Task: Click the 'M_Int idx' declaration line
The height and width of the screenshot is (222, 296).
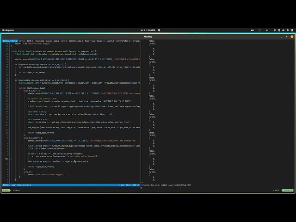Action: pyautogui.click(x=47, y=148)
